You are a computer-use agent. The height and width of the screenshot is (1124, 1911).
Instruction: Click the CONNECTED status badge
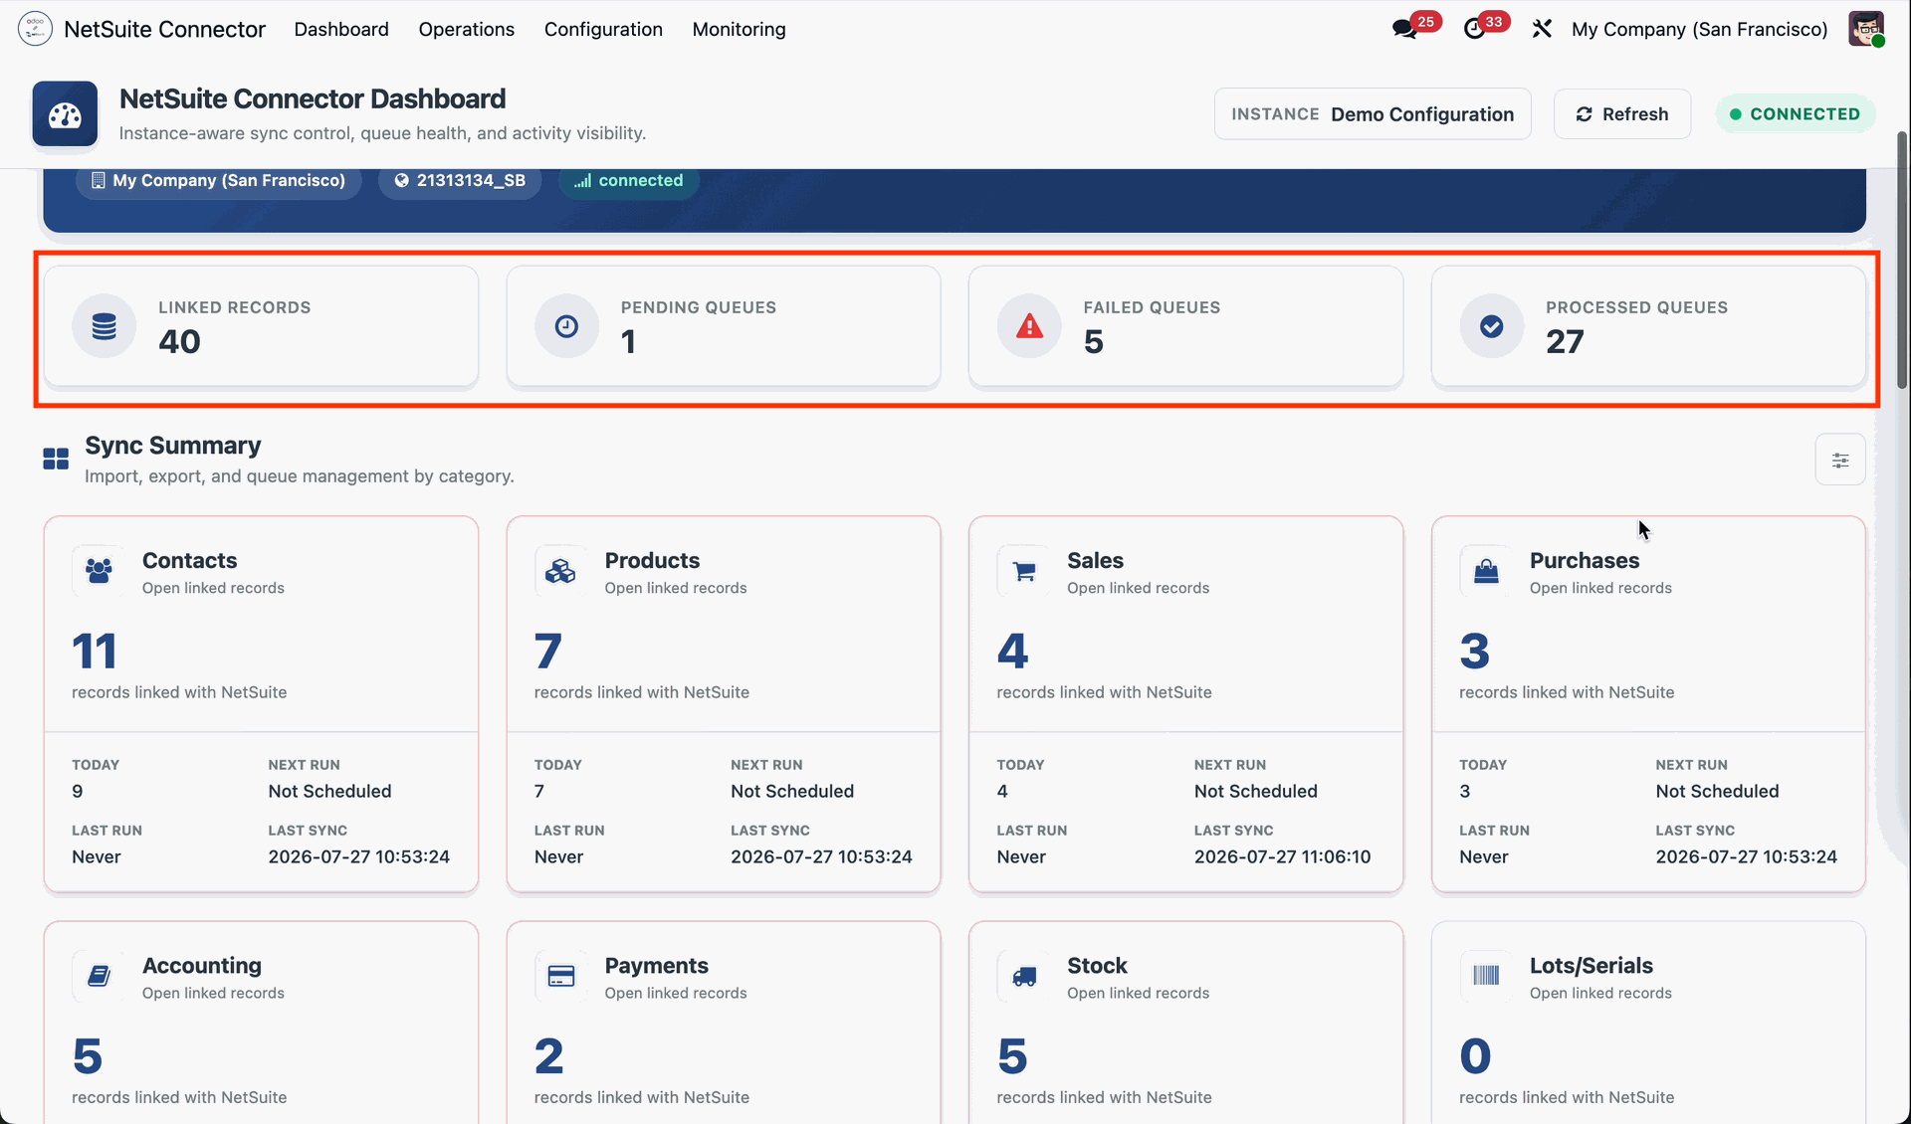(1796, 114)
